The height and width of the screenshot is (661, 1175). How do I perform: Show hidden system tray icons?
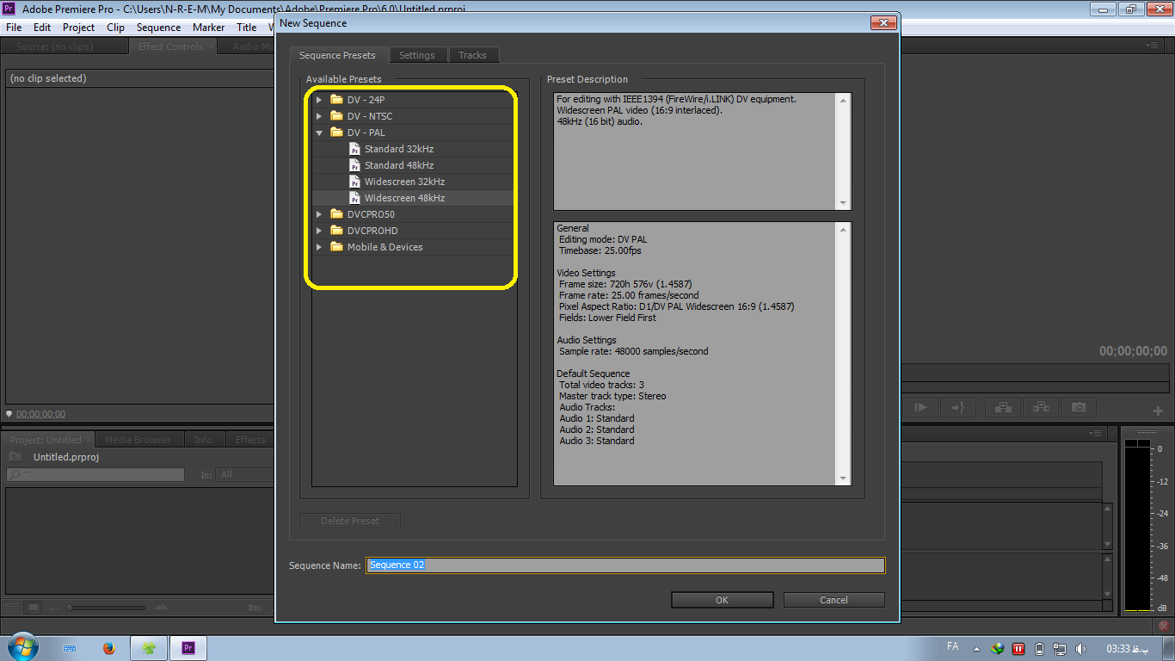click(x=975, y=649)
